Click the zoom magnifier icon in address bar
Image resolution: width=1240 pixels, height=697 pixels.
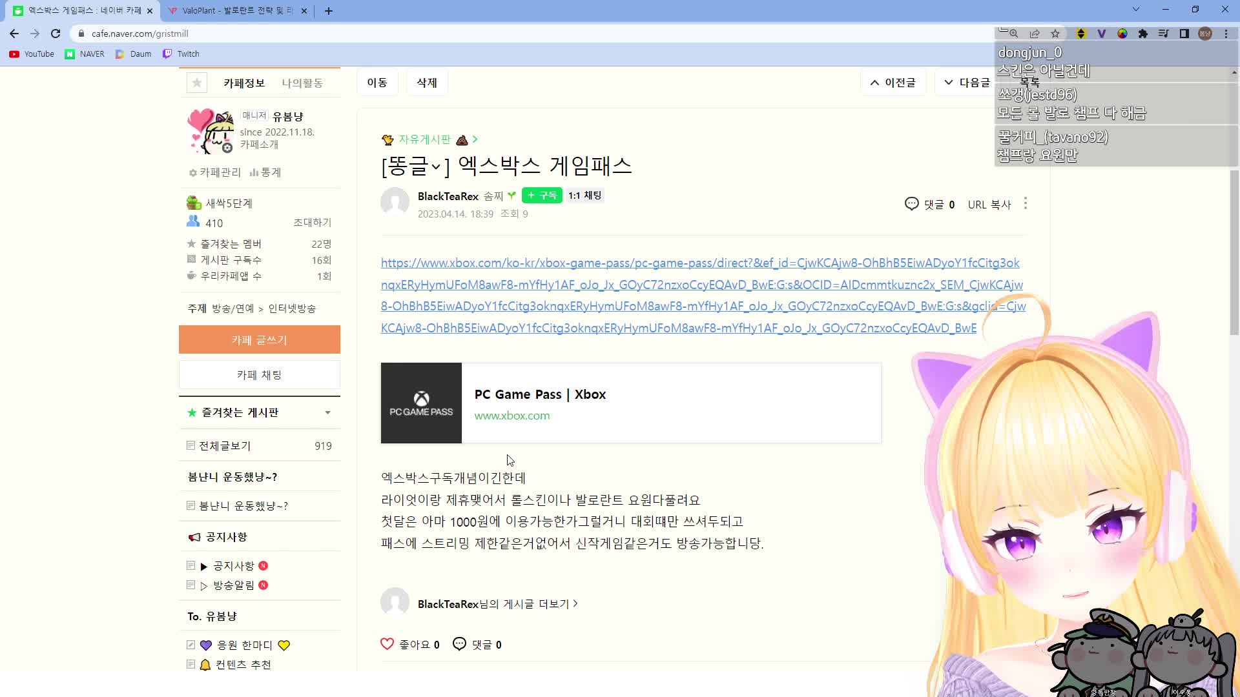1014,34
